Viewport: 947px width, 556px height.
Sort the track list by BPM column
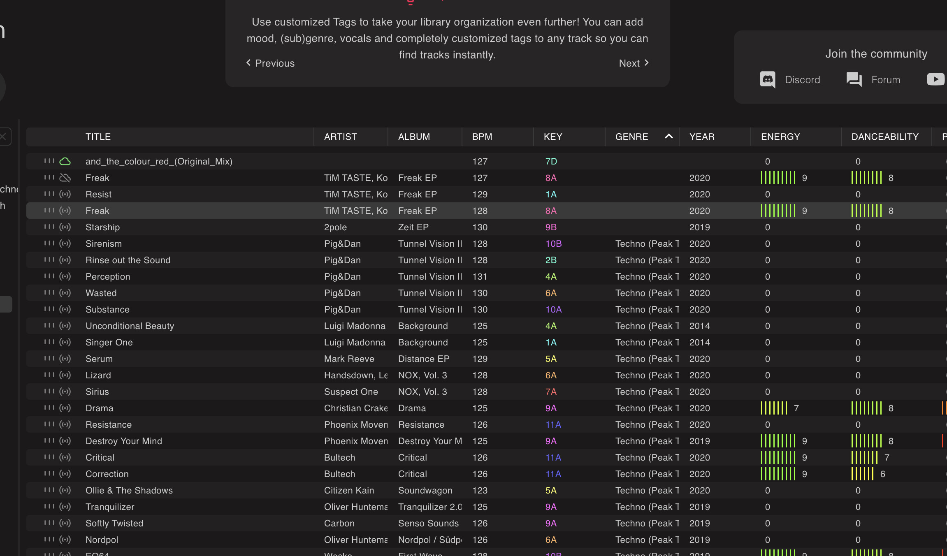pyautogui.click(x=482, y=137)
